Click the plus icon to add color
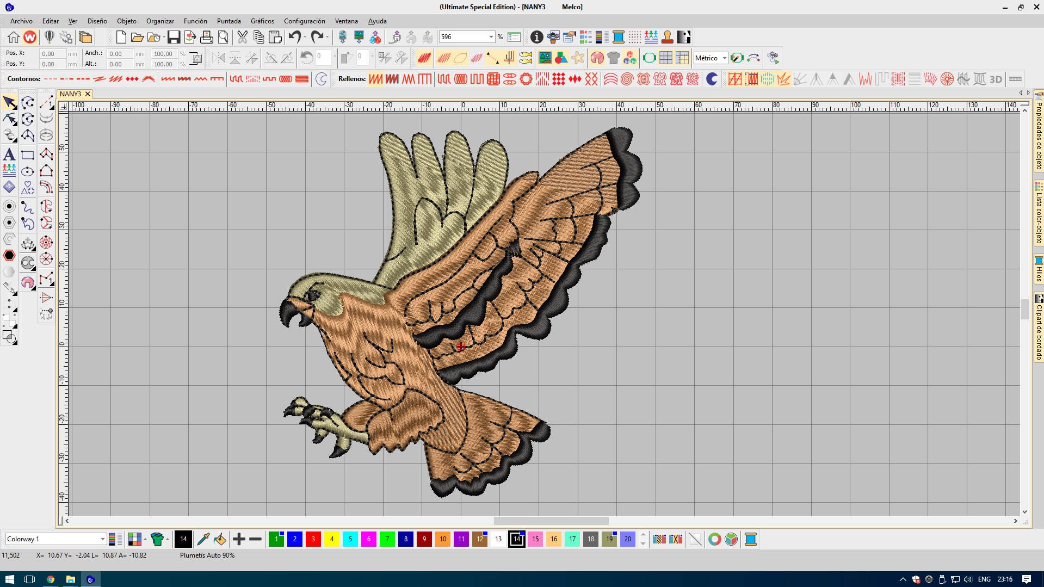This screenshot has width=1044, height=587. pos(239,539)
